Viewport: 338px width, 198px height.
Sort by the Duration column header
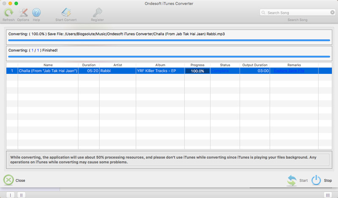pos(89,65)
